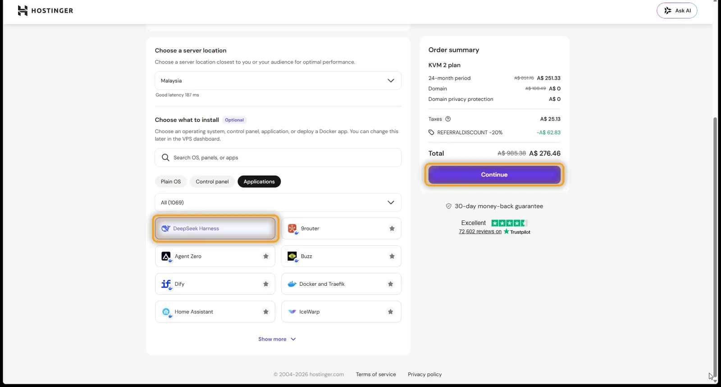The image size is (721, 387).
Task: Click the 9router app icon
Action: (292, 229)
